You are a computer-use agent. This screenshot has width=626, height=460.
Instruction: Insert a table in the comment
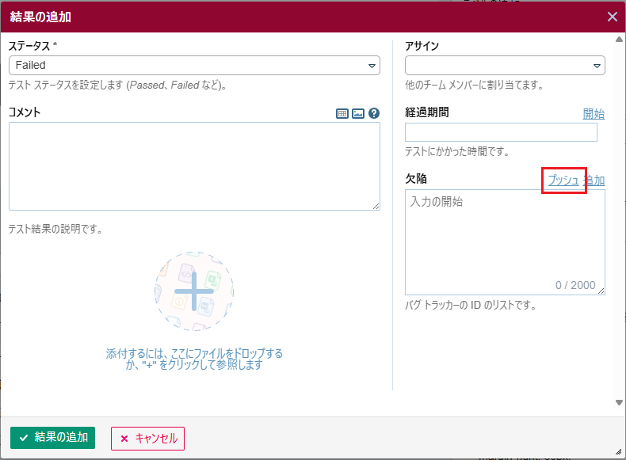click(342, 113)
